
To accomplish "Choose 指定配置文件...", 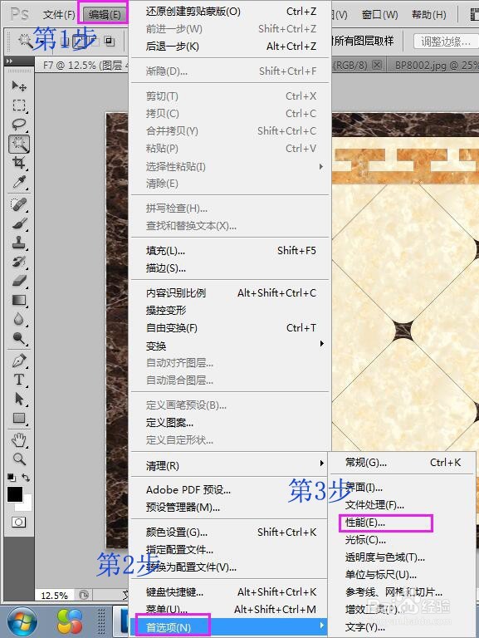I will [x=229, y=550].
